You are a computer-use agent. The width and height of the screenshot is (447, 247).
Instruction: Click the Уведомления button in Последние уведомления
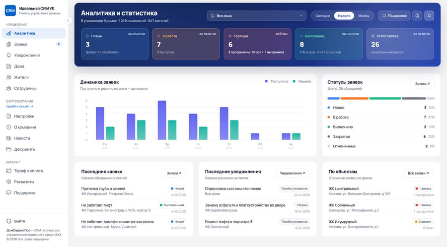pos(292,173)
